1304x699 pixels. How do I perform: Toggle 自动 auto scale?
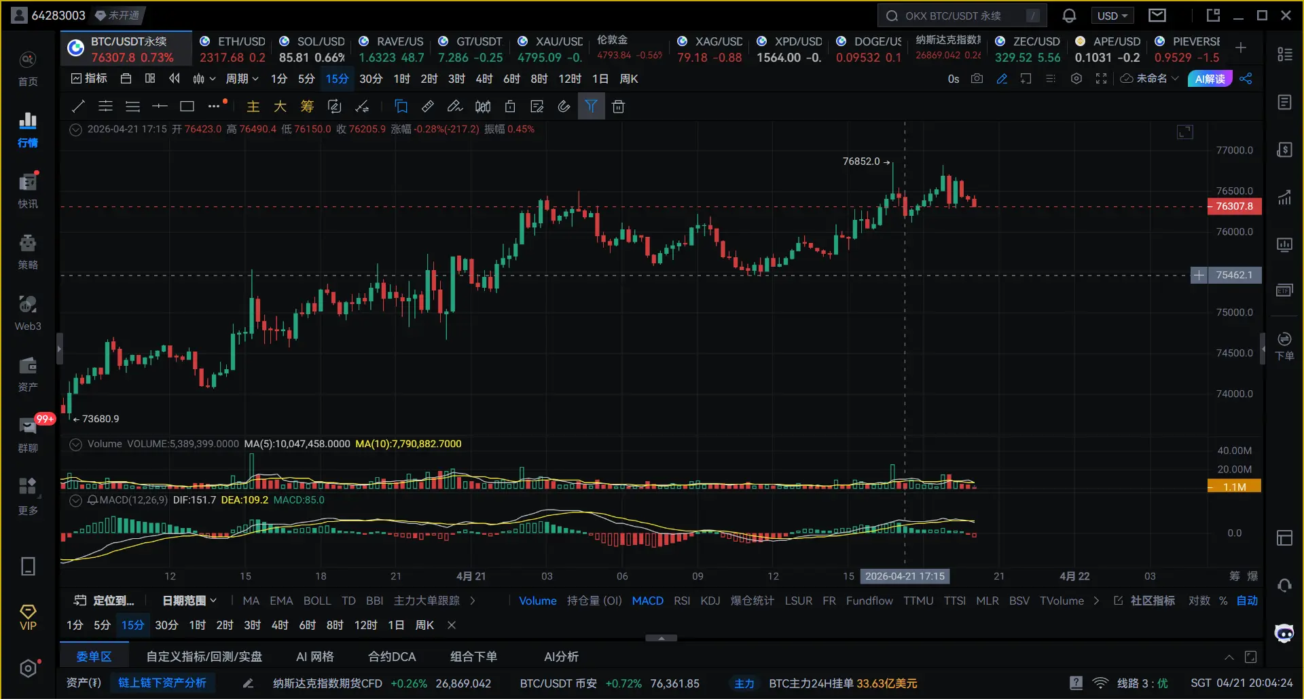click(1247, 601)
